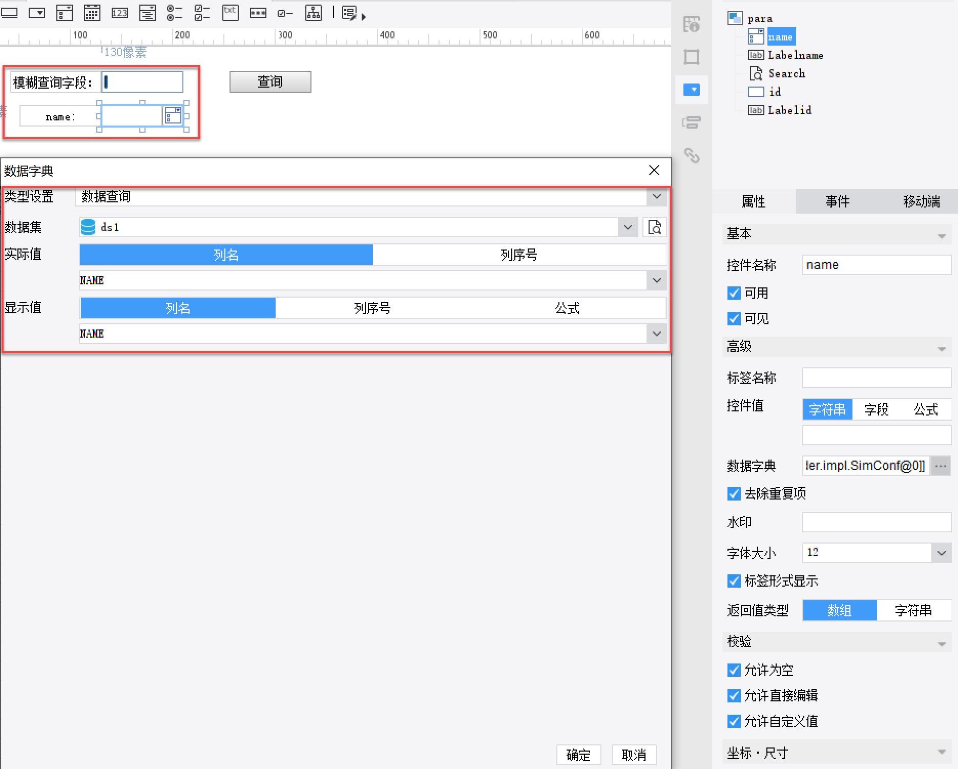This screenshot has height=769, width=958.
Task: Open the condition attributes sidebar icon
Action: [x=692, y=122]
